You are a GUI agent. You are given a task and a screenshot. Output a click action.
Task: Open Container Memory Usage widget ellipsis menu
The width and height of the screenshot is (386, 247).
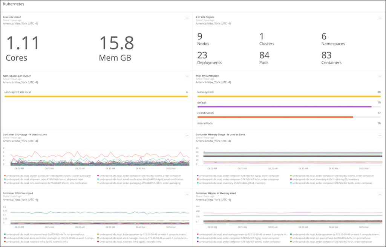380,135
